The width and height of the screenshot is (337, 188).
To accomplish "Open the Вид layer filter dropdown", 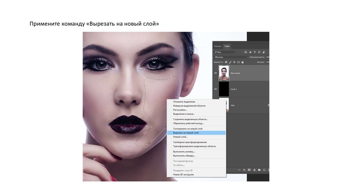I will pyautogui.click(x=225, y=52).
